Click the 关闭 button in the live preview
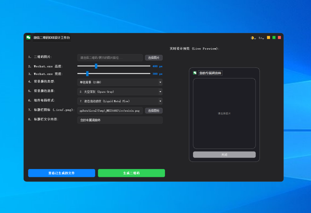This screenshot has width=311, height=213. [x=224, y=154]
